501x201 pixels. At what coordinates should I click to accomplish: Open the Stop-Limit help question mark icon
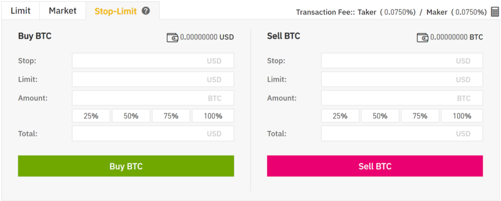[146, 11]
